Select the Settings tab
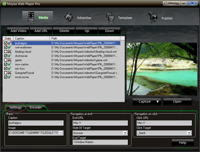 click(x=16, y=107)
